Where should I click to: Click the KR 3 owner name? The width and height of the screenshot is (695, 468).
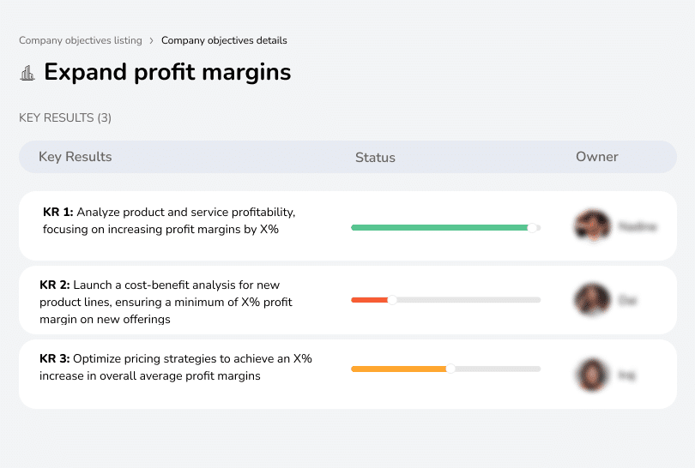(x=626, y=375)
